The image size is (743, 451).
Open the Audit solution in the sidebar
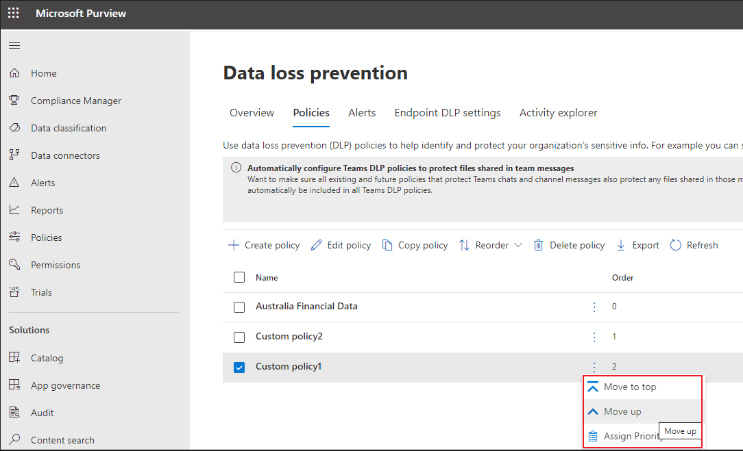coord(43,412)
